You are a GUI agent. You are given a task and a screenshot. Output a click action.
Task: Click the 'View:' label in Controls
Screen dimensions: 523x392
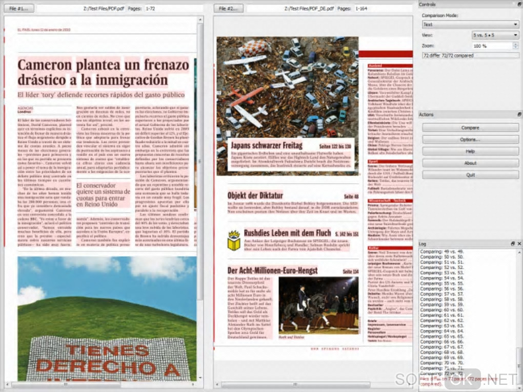pyautogui.click(x=427, y=35)
